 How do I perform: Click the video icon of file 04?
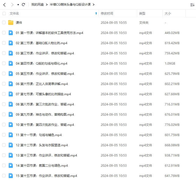click(x=11, y=63)
